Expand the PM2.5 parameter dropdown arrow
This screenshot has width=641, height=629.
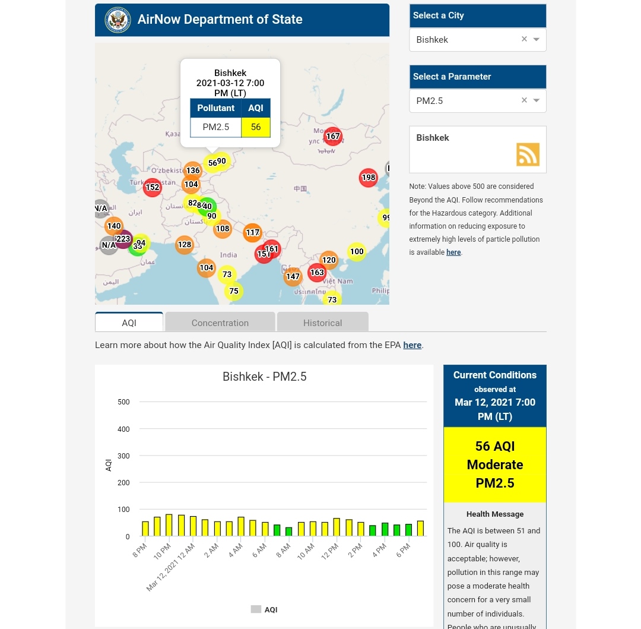pyautogui.click(x=537, y=101)
